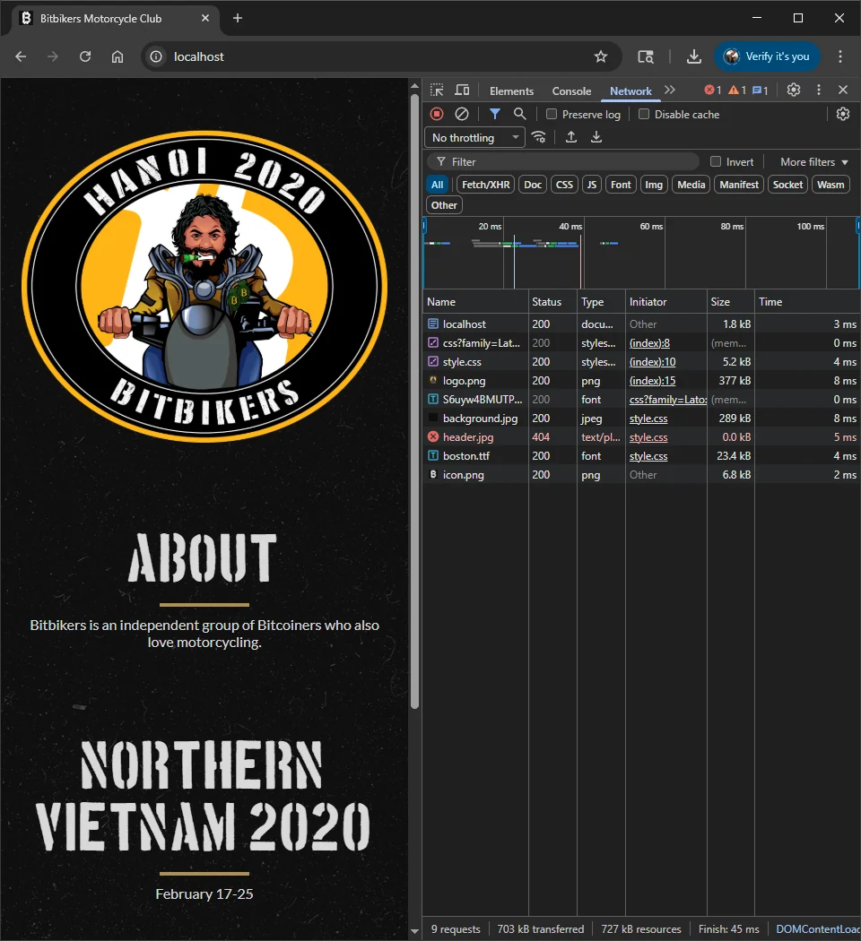Close the DevTools panel
861x941 pixels.
(x=843, y=90)
